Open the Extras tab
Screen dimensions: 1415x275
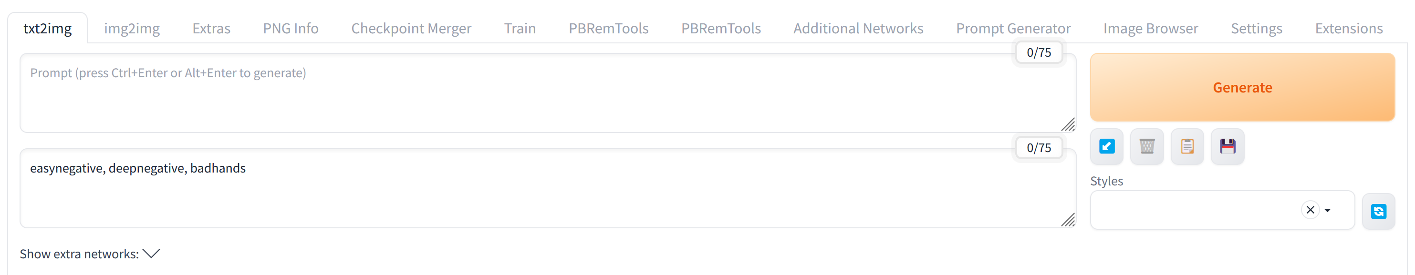211,28
